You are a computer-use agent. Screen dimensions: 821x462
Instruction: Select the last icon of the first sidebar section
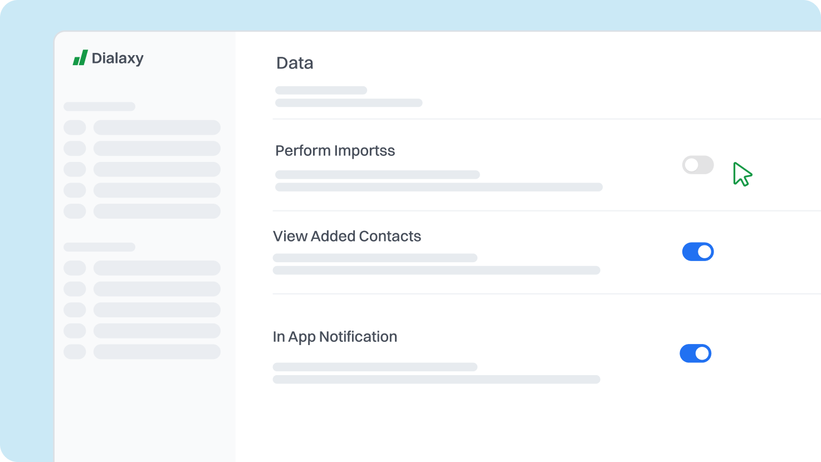coord(75,212)
